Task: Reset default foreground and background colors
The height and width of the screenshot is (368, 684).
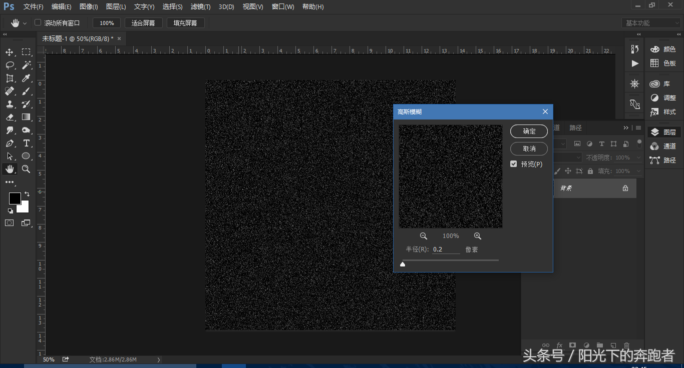Action: point(11,210)
